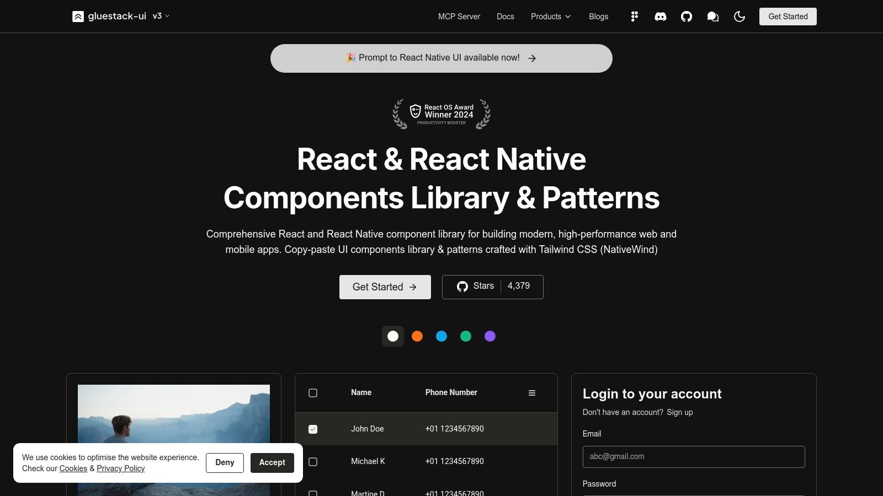The width and height of the screenshot is (883, 496).
Task: Click Michael K's phone number
Action: (455, 461)
